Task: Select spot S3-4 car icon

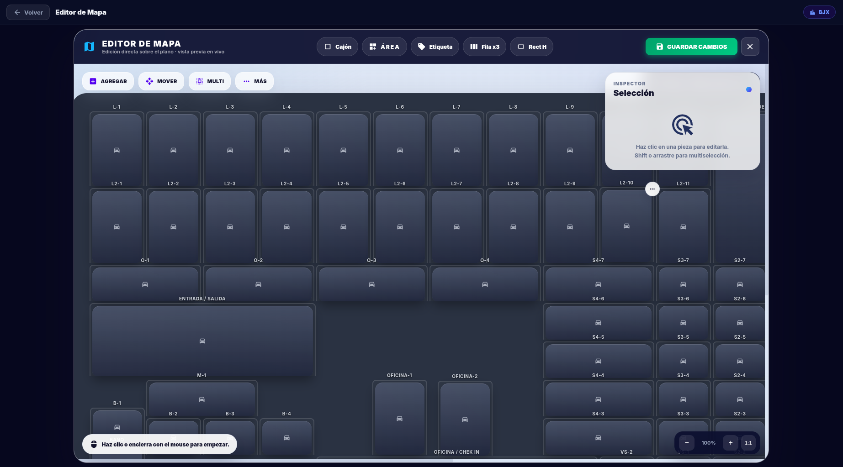Action: [x=683, y=399]
